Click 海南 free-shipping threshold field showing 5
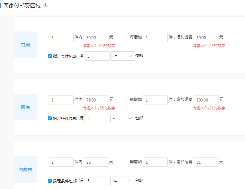This screenshot has height=189, width=245. (x=97, y=118)
